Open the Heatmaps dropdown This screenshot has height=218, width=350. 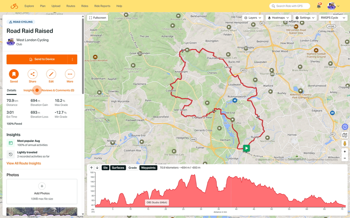tap(278, 18)
